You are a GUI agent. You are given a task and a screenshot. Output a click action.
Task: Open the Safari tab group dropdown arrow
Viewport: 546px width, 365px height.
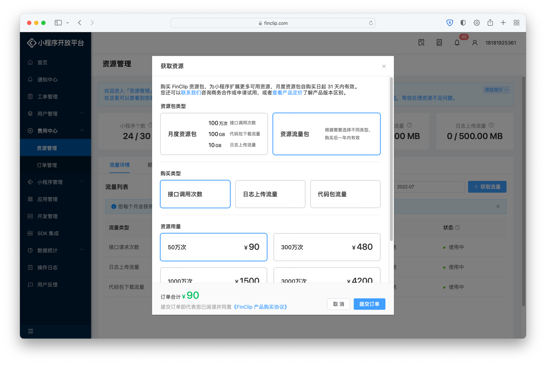(68, 23)
